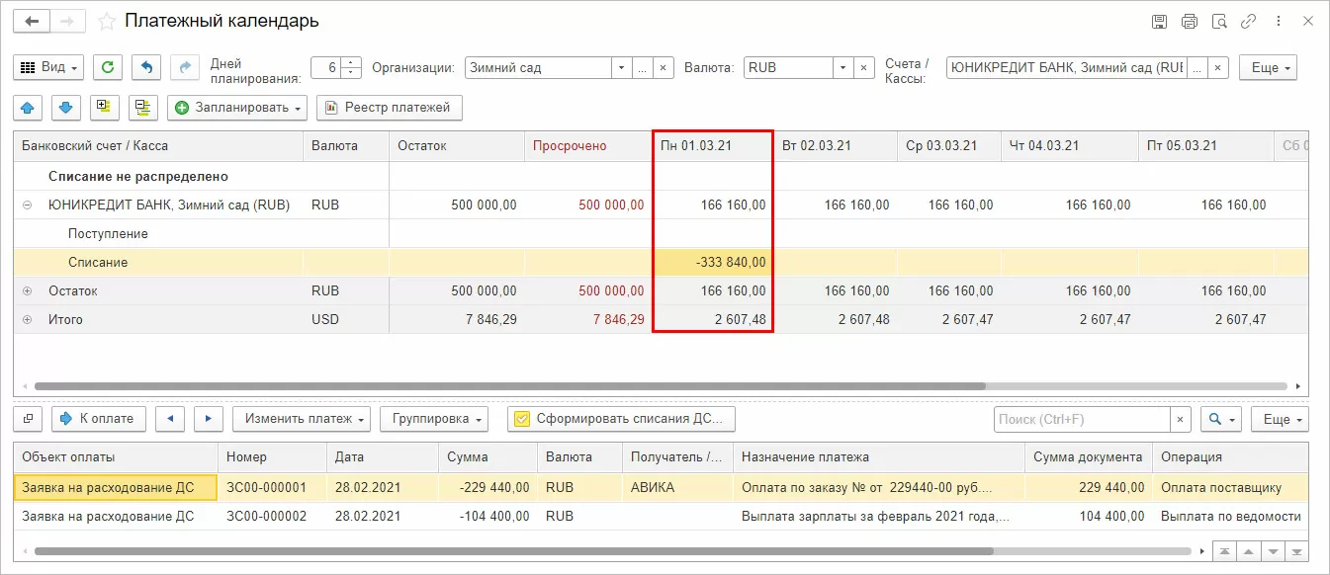Open the Запланировать dropdown button
1330x575 pixels.
pyautogui.click(x=237, y=107)
